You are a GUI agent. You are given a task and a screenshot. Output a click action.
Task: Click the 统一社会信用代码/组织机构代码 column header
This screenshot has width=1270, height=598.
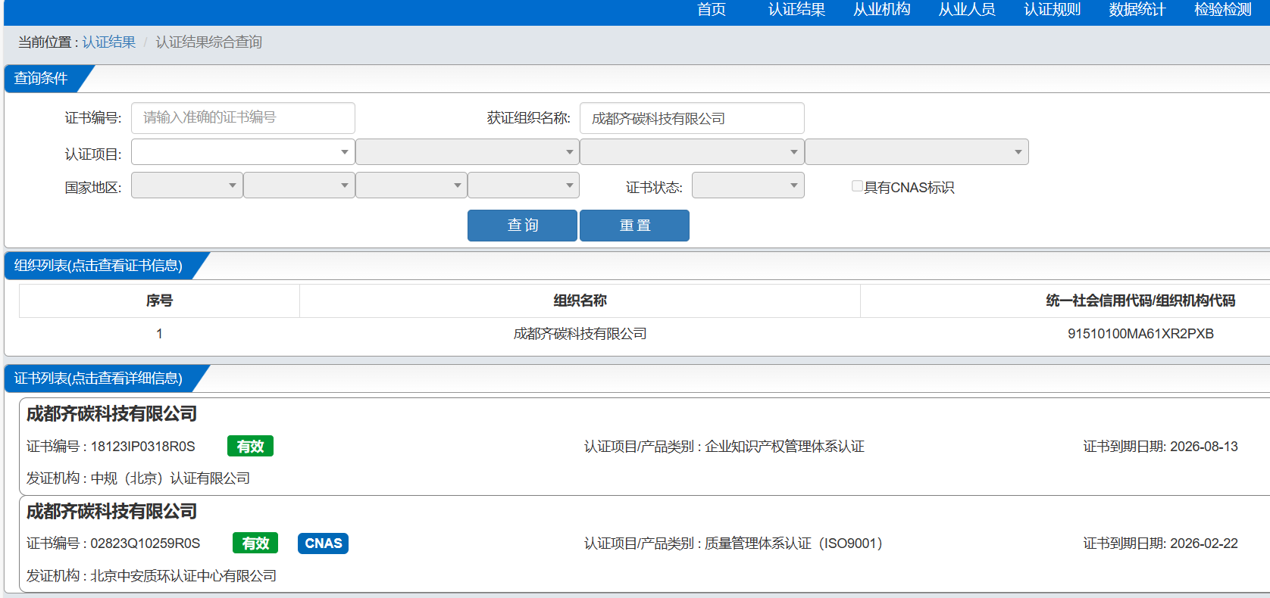click(1140, 301)
